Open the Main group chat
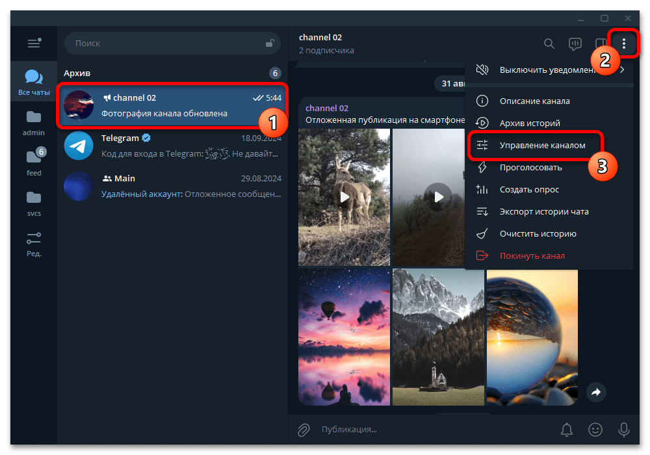Screen dimensions: 650x455 [172, 186]
